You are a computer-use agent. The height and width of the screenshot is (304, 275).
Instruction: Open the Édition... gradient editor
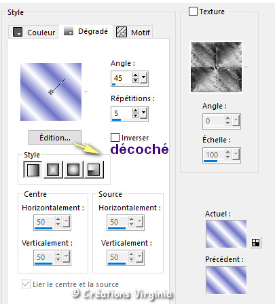[x=55, y=138]
